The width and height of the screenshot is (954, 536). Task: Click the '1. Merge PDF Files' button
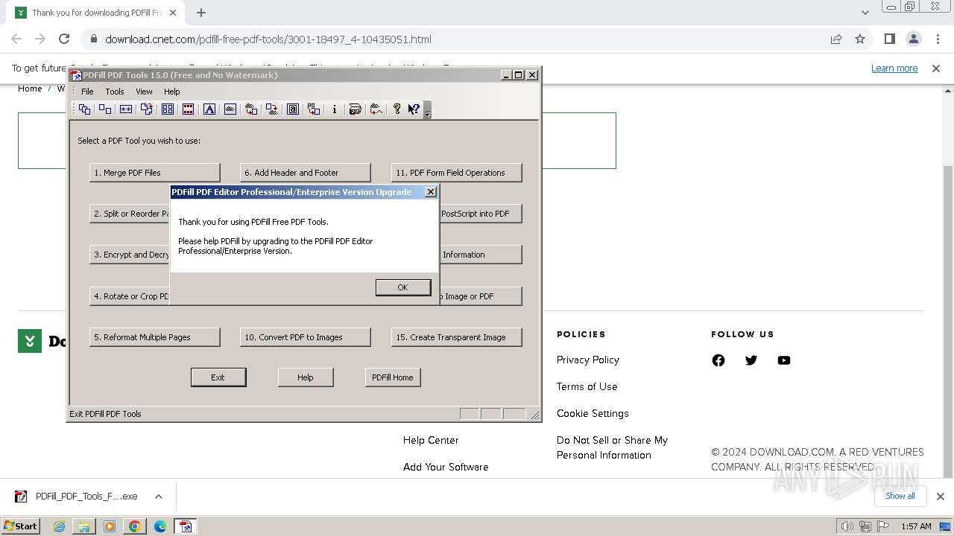[x=155, y=173]
